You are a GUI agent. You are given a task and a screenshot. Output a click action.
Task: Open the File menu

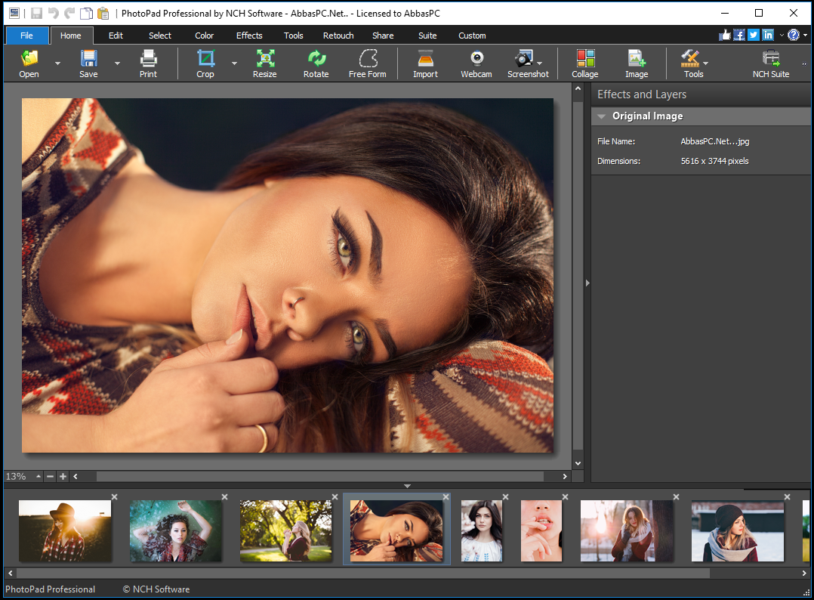pyautogui.click(x=27, y=36)
